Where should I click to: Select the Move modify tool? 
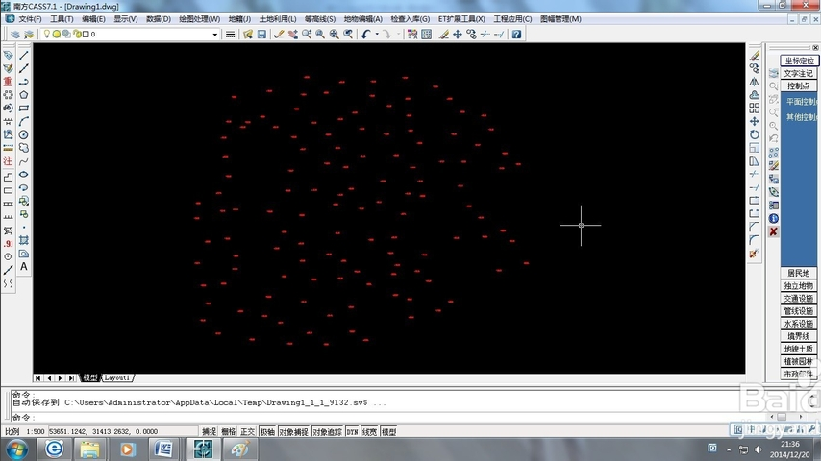click(x=754, y=121)
